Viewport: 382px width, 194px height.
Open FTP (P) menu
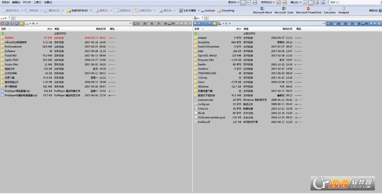point(27,2)
